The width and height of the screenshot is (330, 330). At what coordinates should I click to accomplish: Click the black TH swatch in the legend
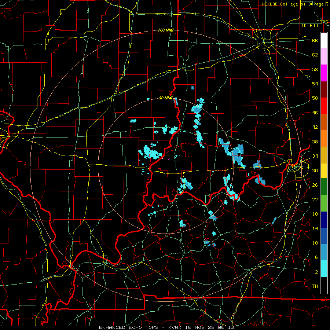pos(324,285)
